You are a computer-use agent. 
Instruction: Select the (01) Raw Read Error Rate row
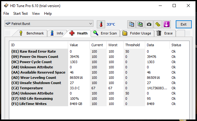coord(100,51)
